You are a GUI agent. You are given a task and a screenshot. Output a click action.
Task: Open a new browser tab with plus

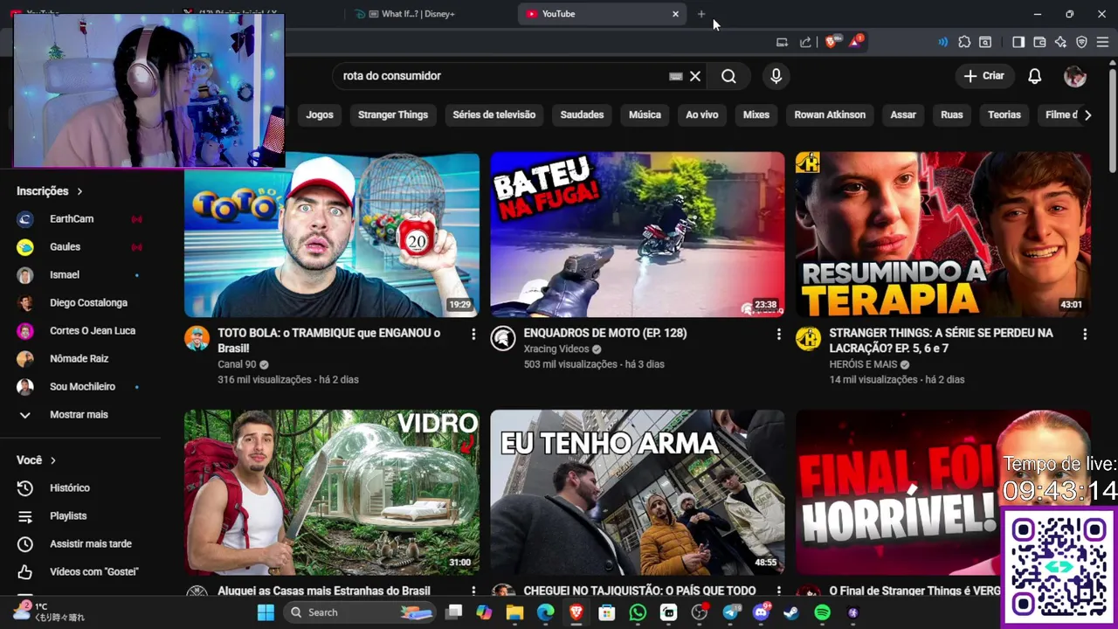coord(701,14)
